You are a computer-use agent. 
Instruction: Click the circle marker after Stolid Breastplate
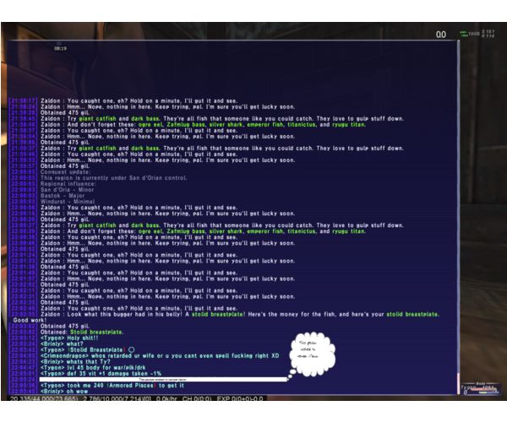pos(131,349)
